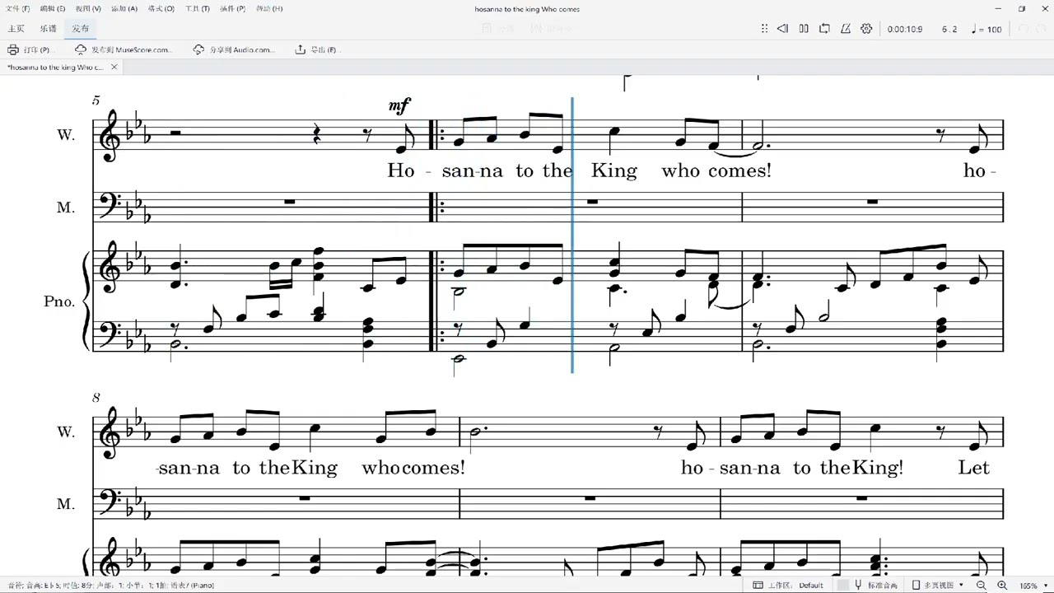Select the lyric 'Let' at line end

pyautogui.click(x=973, y=468)
